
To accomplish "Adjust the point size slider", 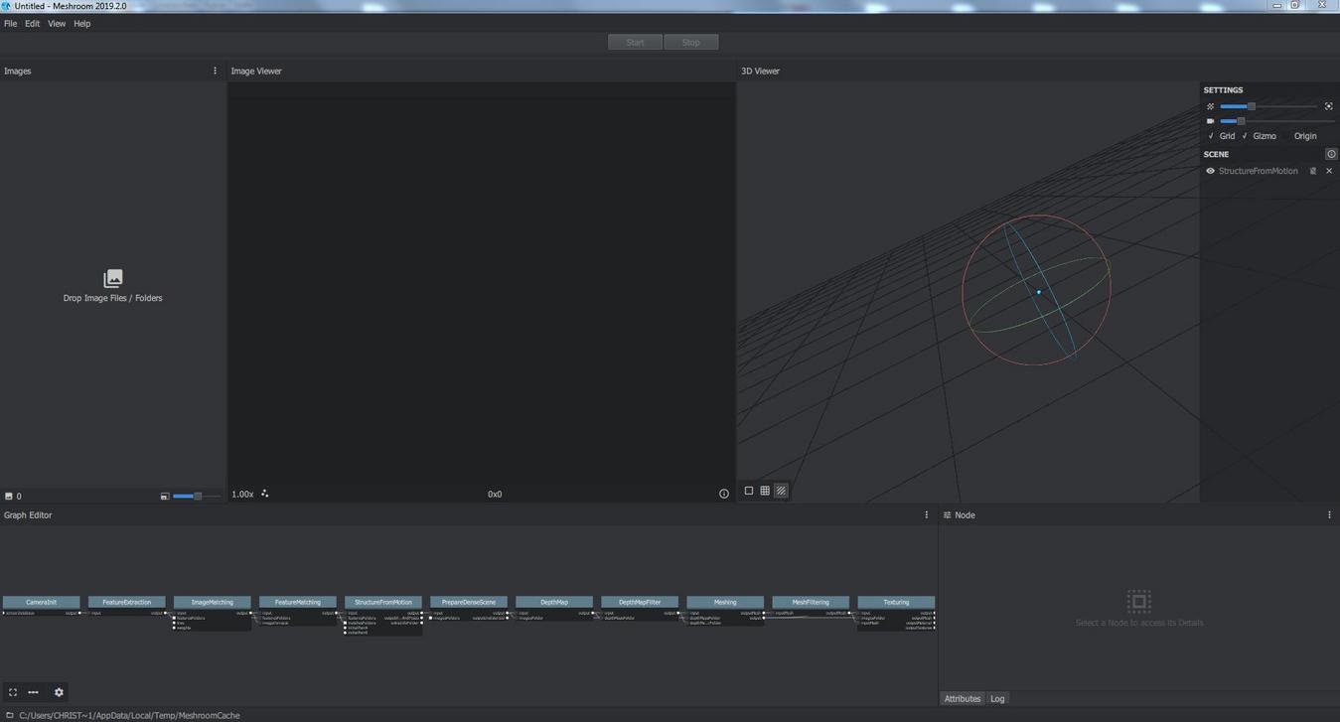I will point(1251,106).
